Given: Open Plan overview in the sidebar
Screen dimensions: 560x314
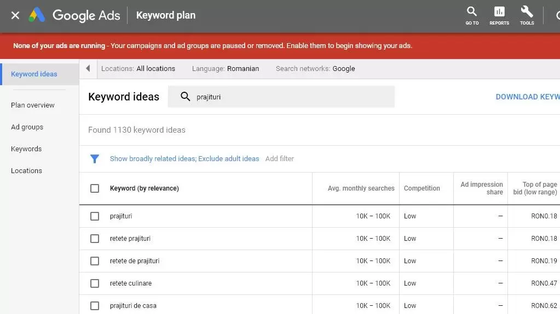Looking at the screenshot, I should 33,105.
